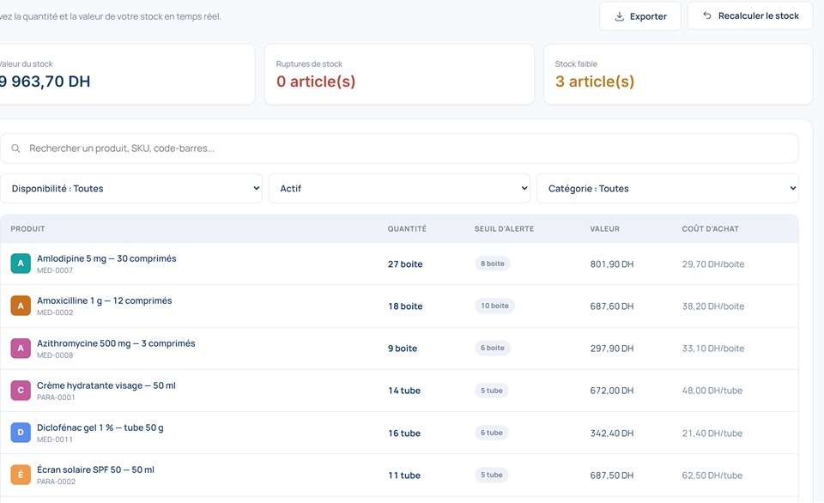824x503 pixels.
Task: Click the 6 tube alert threshold badge
Action: (492, 433)
